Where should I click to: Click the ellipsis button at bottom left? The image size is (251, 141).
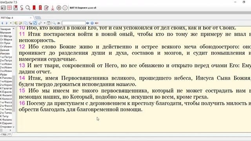pos(9,134)
